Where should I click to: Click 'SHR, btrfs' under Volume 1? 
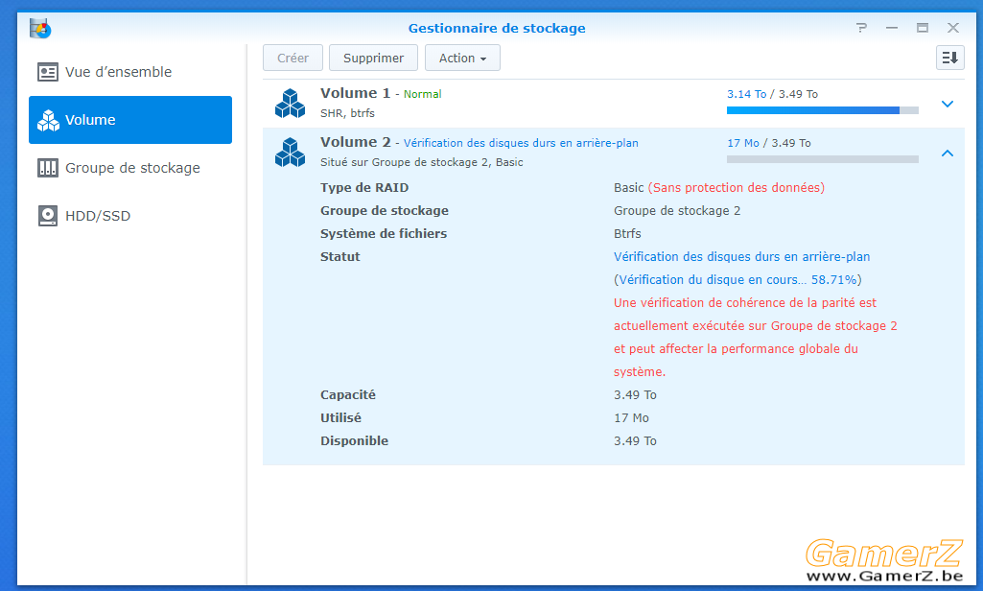pyautogui.click(x=347, y=113)
